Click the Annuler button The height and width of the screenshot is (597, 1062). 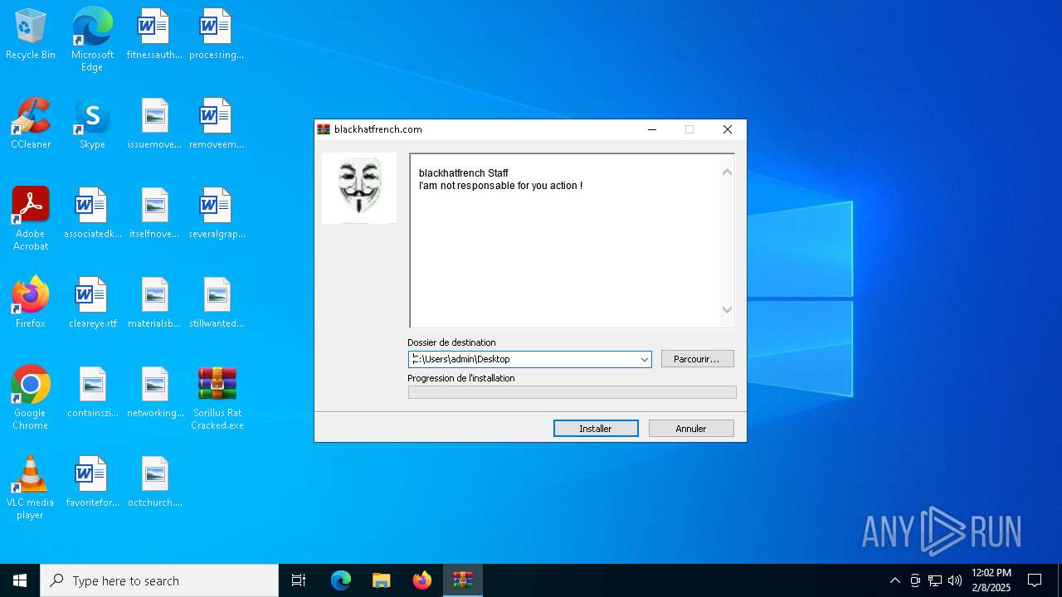[x=691, y=429]
